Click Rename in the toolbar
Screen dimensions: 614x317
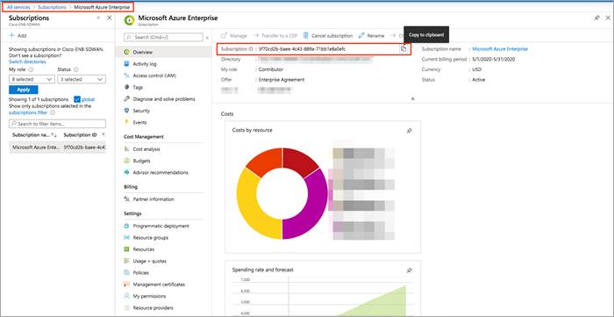(371, 36)
